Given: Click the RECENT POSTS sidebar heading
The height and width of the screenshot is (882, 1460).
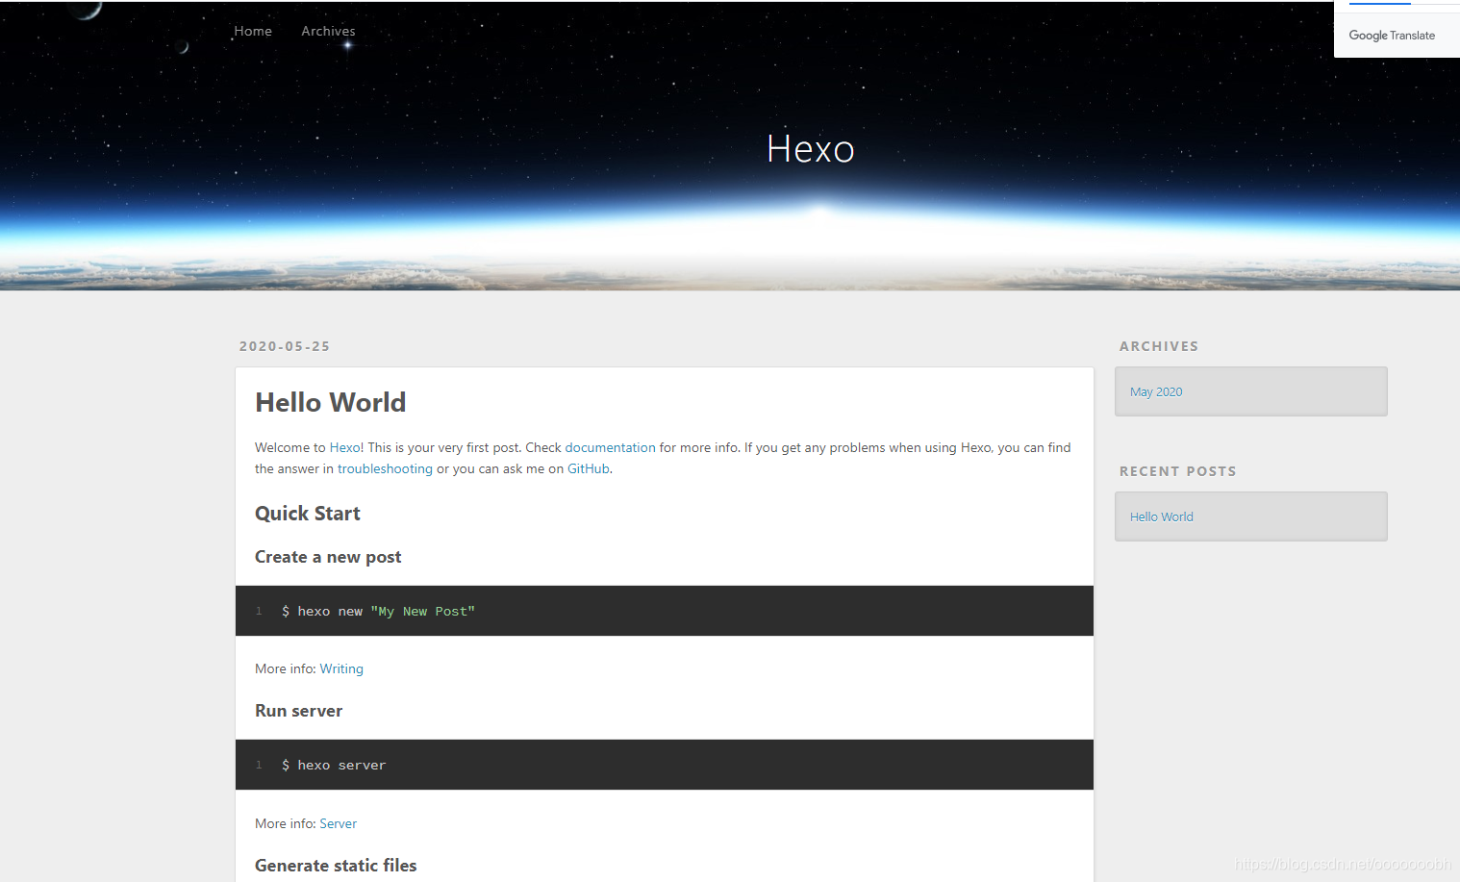Looking at the screenshot, I should click(x=1178, y=471).
